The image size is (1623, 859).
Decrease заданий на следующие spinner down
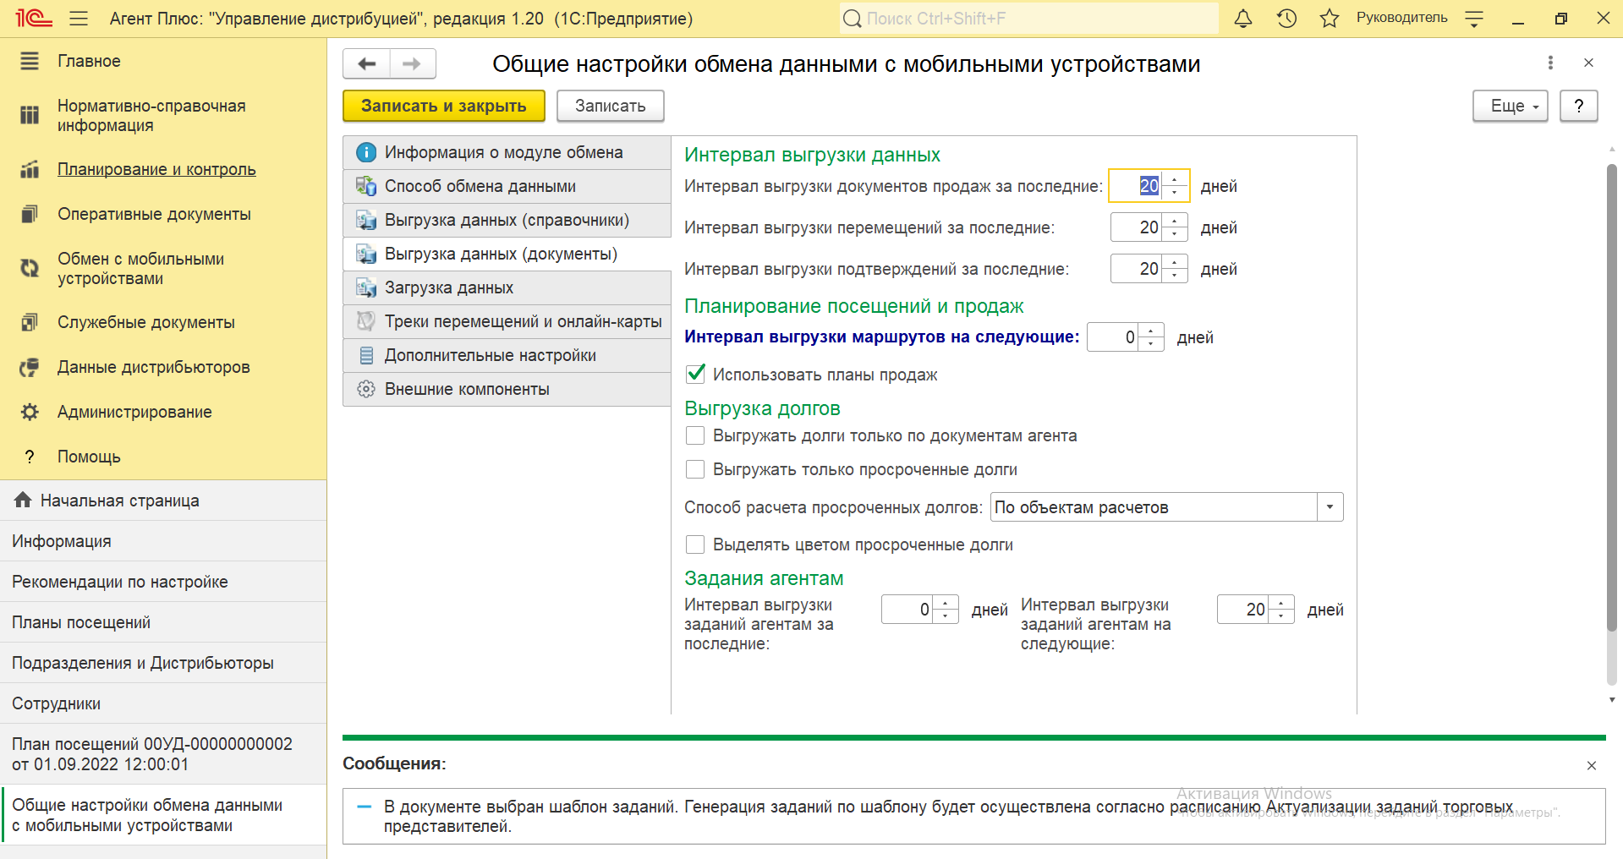click(x=1281, y=616)
